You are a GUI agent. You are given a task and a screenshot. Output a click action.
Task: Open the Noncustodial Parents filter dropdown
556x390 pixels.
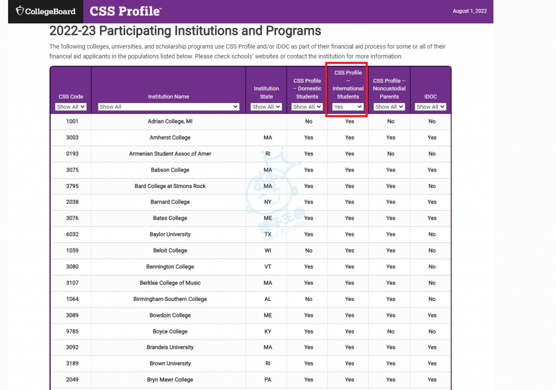pyautogui.click(x=389, y=106)
